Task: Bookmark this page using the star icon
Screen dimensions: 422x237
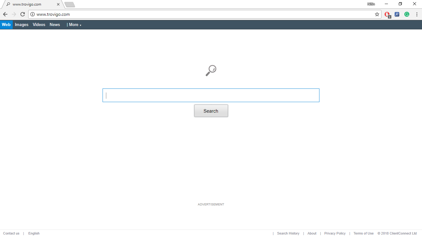Action: point(377,14)
